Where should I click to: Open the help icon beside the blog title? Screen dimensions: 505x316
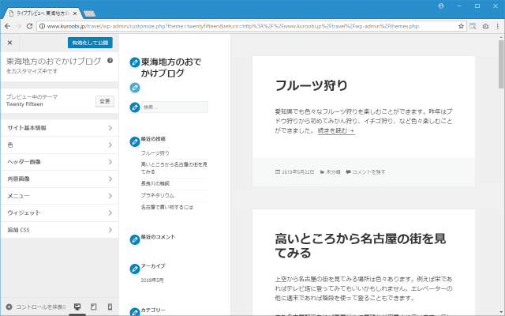pos(110,61)
